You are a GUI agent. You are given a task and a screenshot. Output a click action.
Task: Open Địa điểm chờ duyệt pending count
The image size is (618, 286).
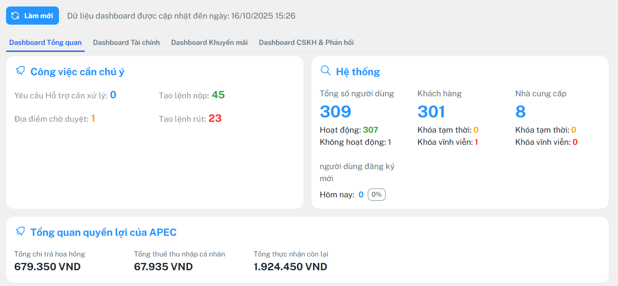click(x=93, y=119)
